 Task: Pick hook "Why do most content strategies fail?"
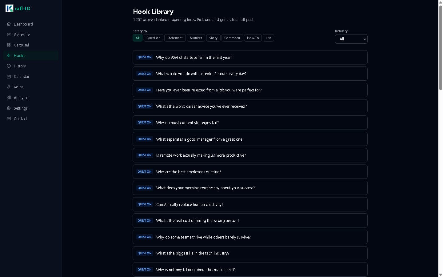[250, 122]
